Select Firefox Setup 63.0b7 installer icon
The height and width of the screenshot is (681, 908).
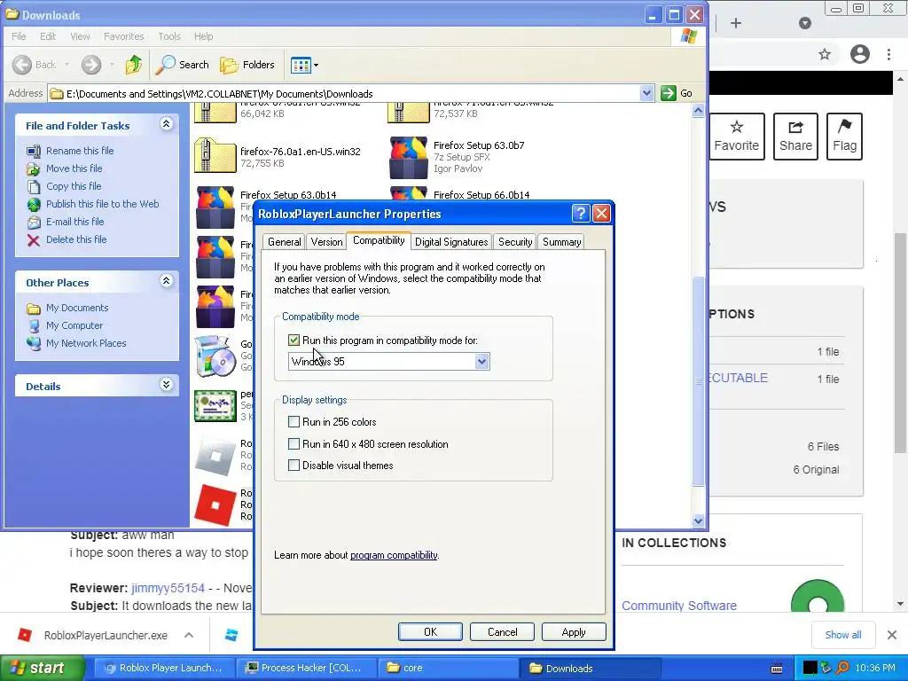(409, 158)
